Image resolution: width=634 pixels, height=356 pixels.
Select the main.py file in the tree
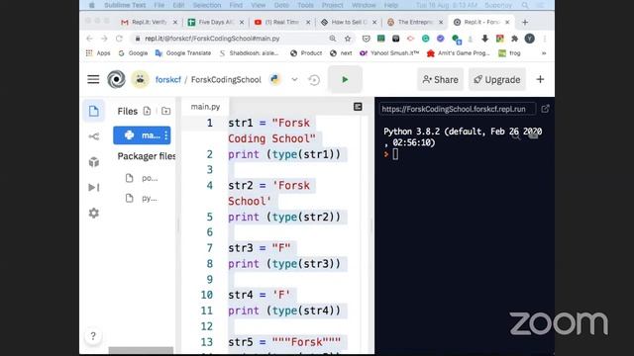(x=142, y=135)
